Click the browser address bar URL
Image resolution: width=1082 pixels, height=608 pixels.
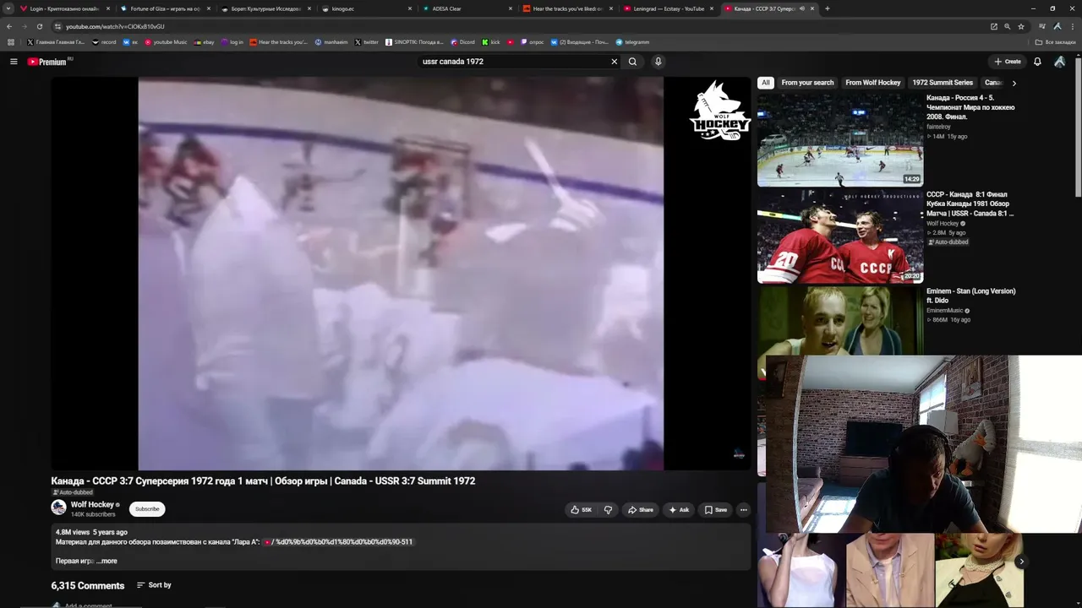pyautogui.click(x=115, y=26)
